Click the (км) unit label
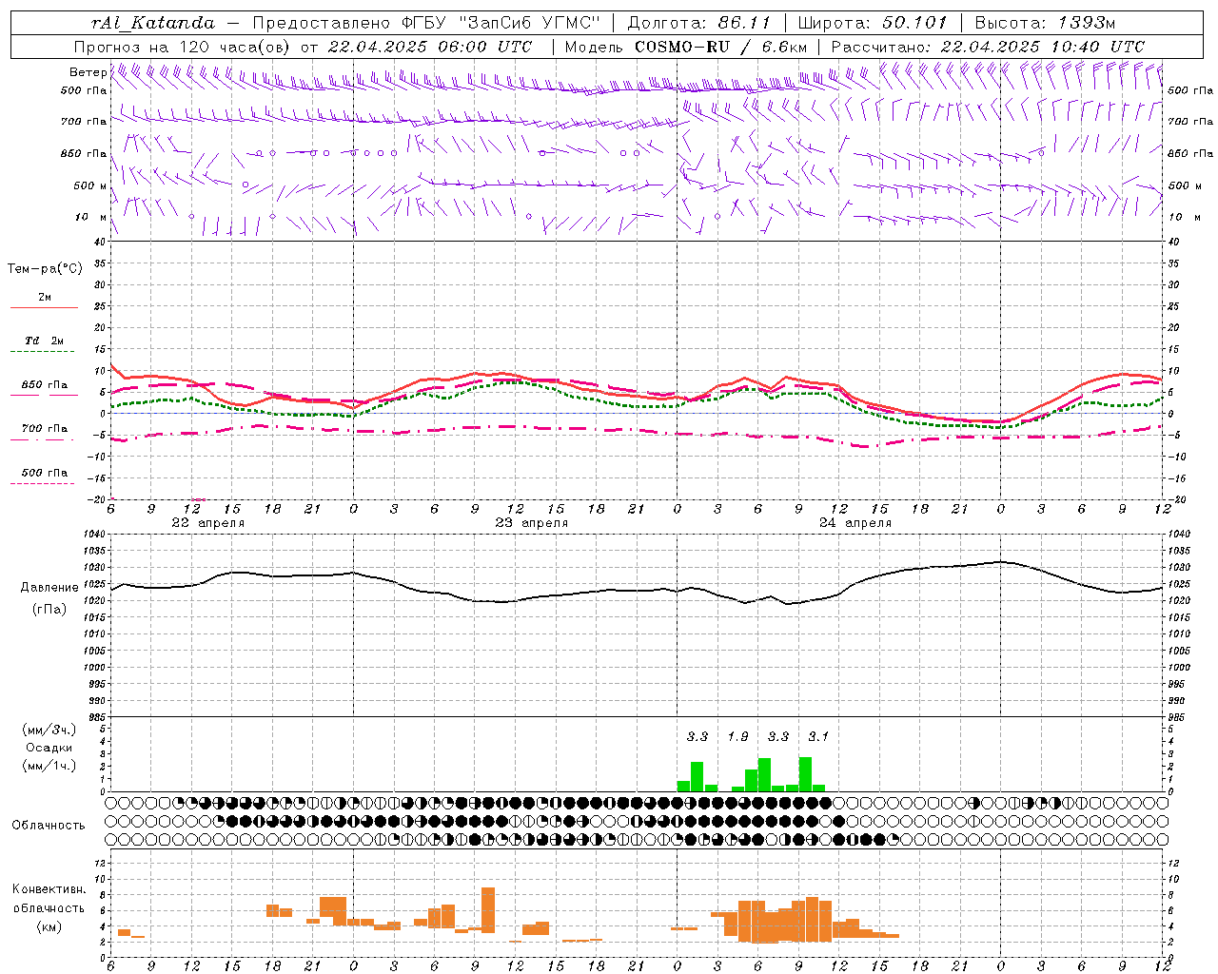 click(49, 926)
